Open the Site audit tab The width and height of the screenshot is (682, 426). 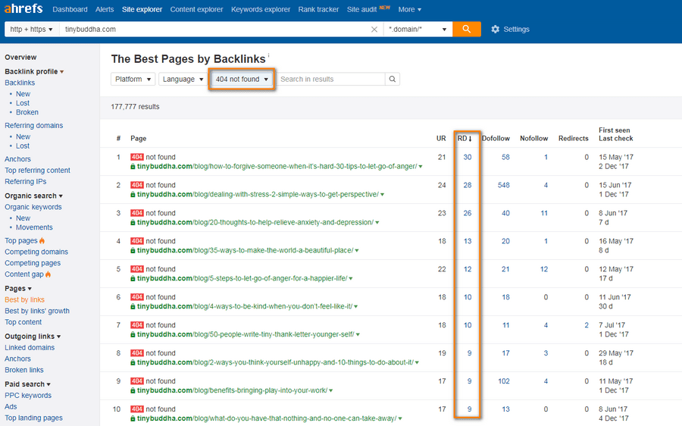pyautogui.click(x=362, y=9)
